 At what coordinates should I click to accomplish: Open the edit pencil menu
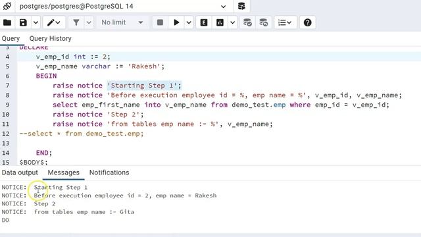(x=53, y=22)
